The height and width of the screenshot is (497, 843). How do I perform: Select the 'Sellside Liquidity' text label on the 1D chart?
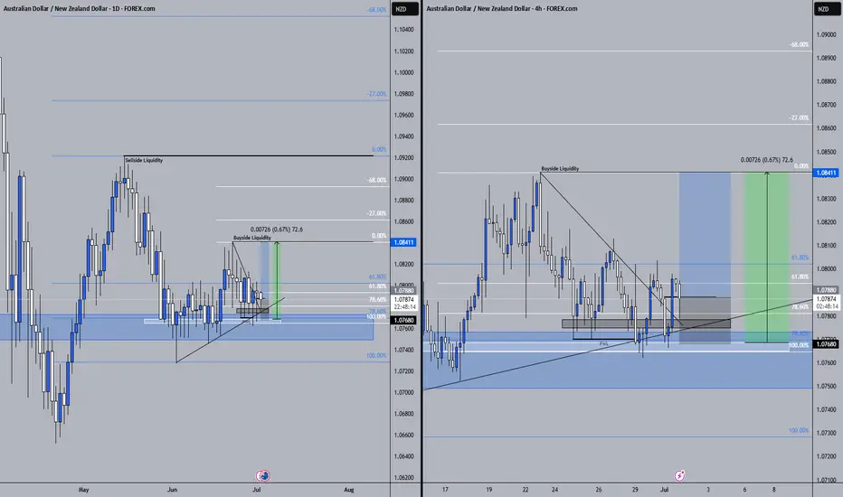(x=144, y=160)
